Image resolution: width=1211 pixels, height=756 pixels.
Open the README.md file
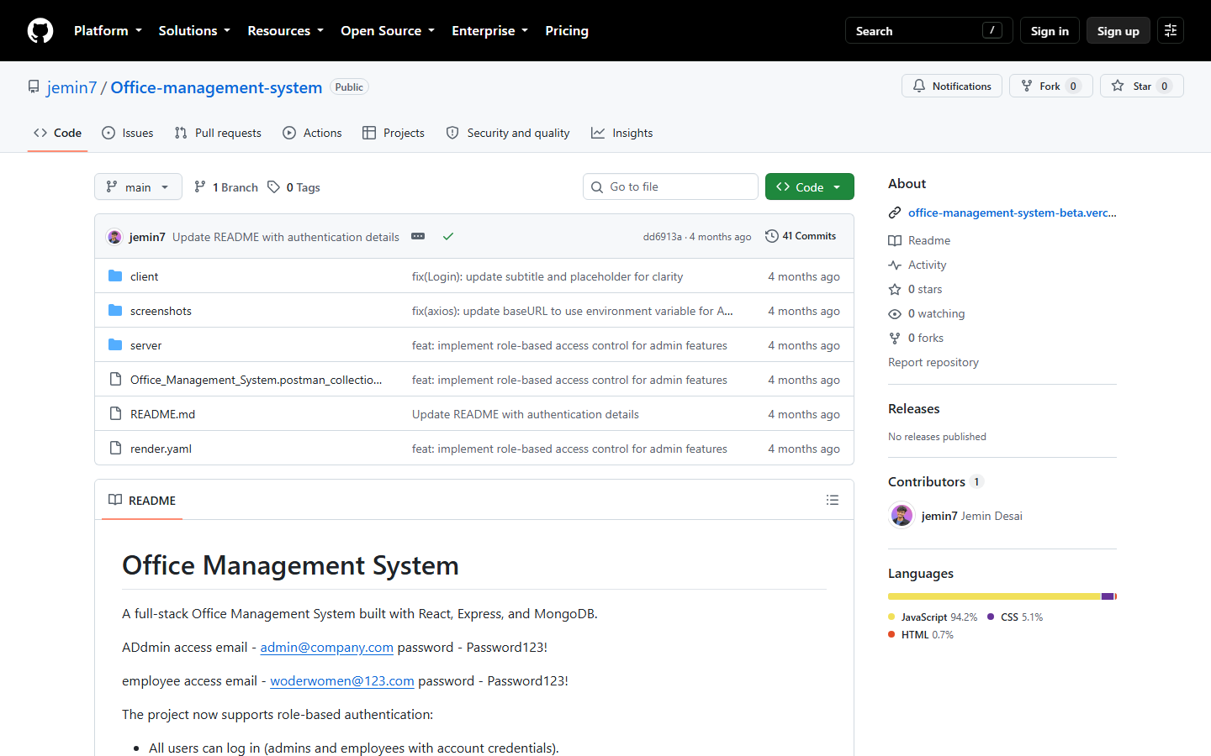coord(162,414)
